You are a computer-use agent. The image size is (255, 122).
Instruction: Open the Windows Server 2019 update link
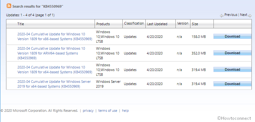pos(54,84)
